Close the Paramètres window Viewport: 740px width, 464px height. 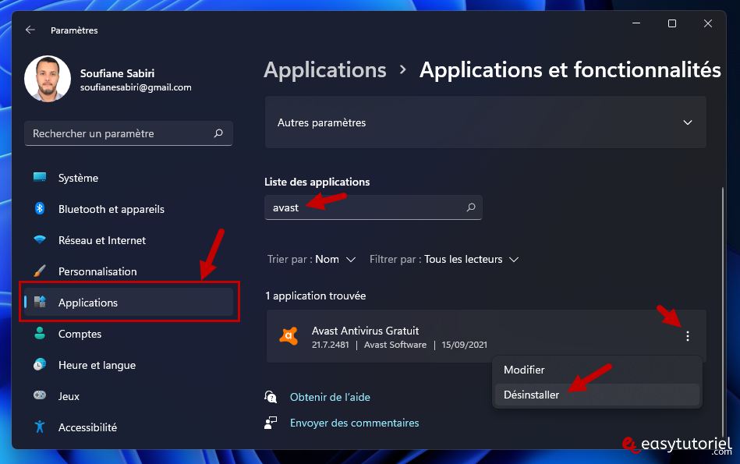click(x=708, y=23)
